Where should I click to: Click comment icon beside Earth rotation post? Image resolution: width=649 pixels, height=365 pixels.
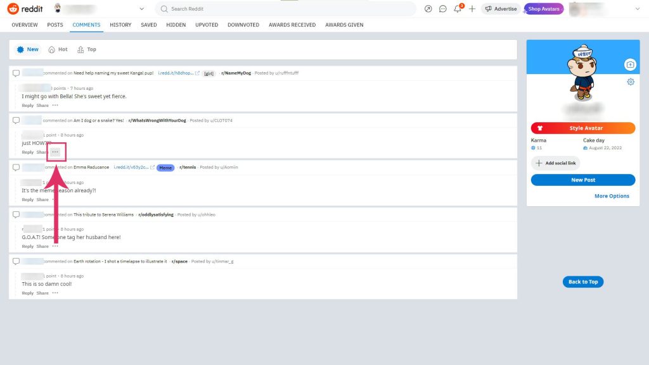16,261
